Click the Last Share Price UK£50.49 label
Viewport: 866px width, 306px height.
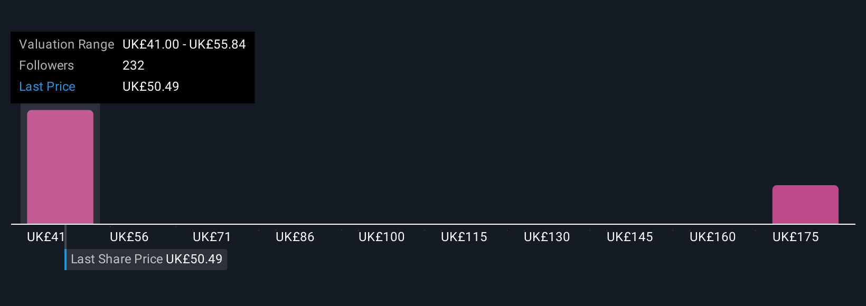147,259
